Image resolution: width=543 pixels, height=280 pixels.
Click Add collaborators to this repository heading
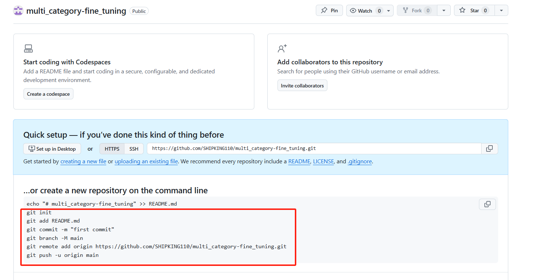[330, 62]
